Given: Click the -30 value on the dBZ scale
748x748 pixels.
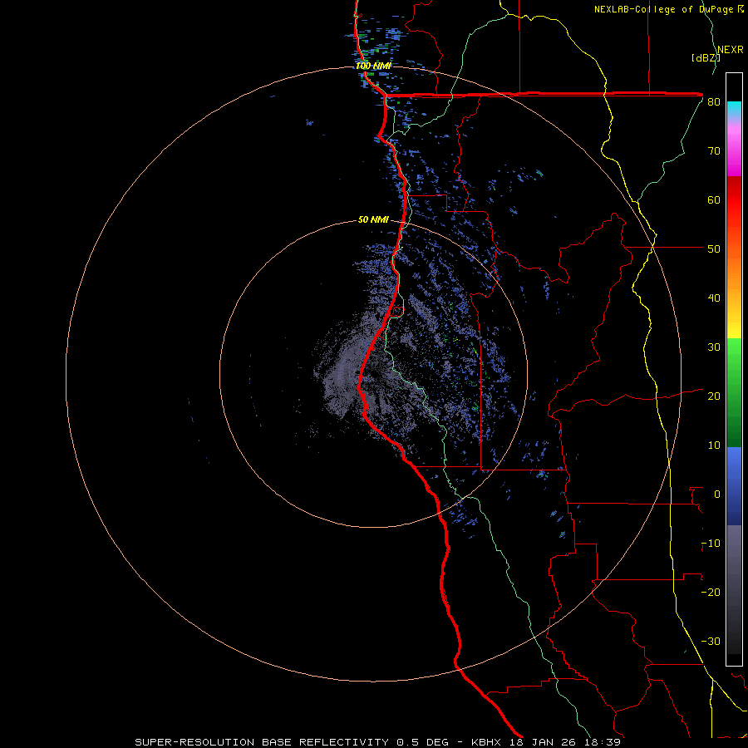Looking at the screenshot, I should point(711,642).
